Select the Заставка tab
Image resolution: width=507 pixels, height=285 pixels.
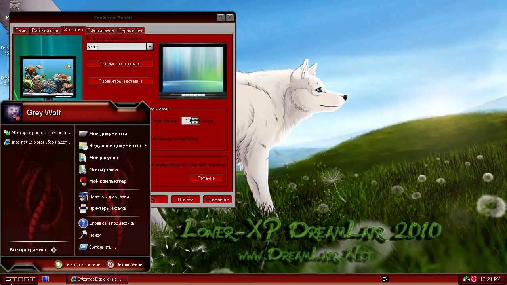click(x=73, y=30)
